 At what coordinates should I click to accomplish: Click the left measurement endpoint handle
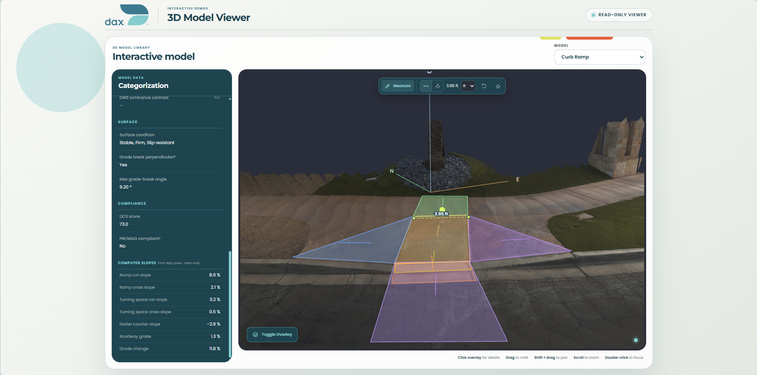(414, 218)
